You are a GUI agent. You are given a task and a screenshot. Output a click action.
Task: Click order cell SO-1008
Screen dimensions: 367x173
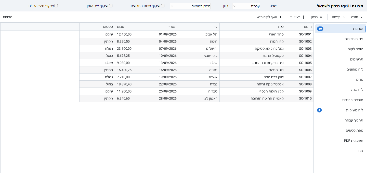tap(300, 84)
